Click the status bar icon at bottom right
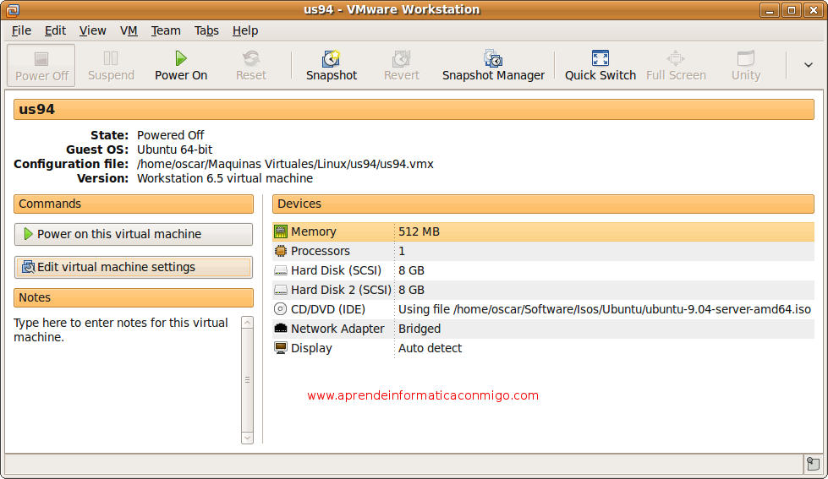The width and height of the screenshot is (828, 479). click(814, 465)
